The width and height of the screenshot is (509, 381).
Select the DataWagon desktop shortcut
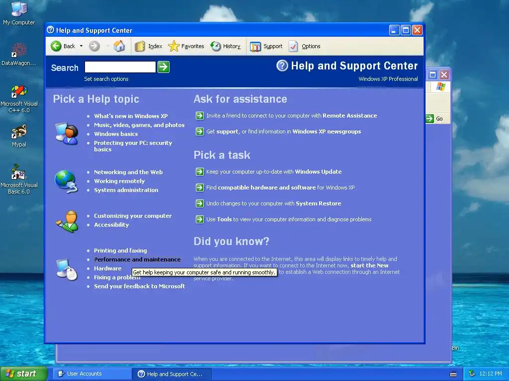click(19, 55)
